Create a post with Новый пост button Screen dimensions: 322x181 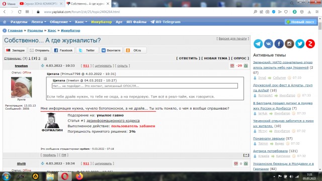click(300, 22)
